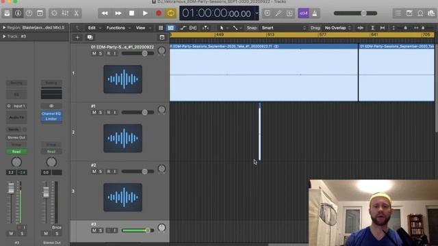Open Quick Help question mark icon
The image size is (438, 246).
29,13
